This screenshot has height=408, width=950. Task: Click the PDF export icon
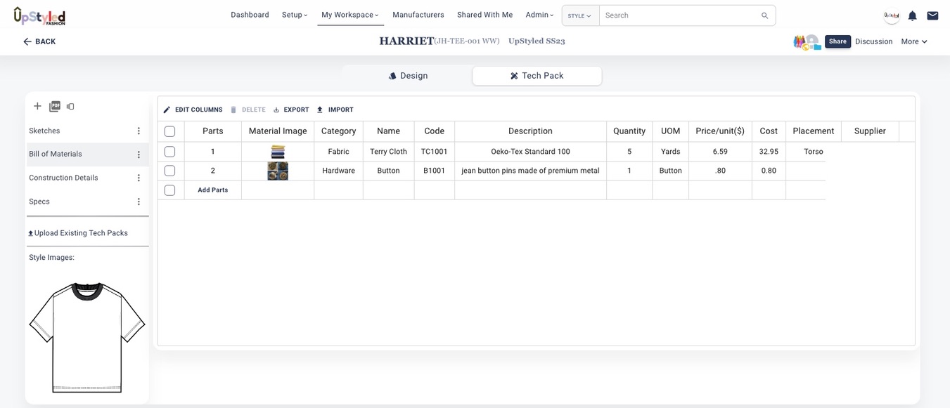55,106
